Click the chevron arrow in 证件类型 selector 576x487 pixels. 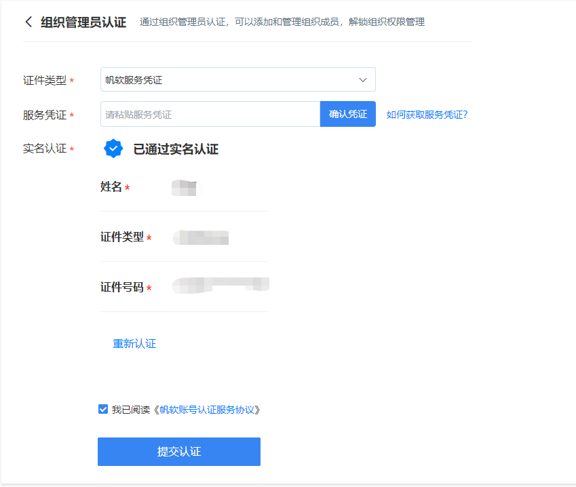coord(363,80)
